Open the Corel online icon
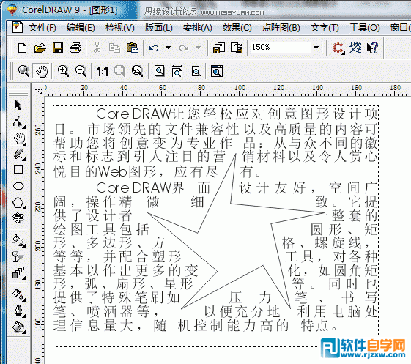 pos(355,48)
